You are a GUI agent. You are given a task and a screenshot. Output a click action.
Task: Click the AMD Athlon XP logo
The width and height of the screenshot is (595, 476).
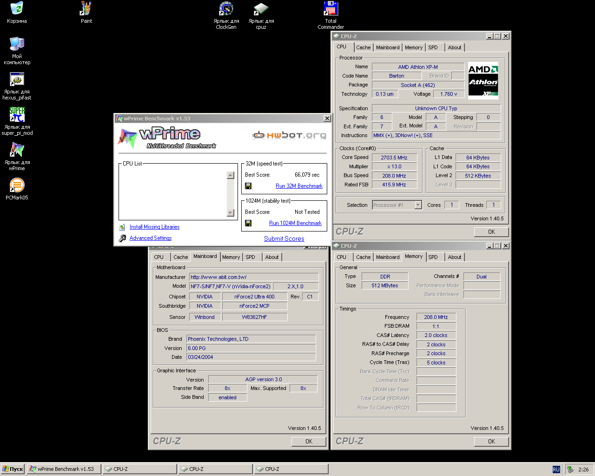coord(483,80)
